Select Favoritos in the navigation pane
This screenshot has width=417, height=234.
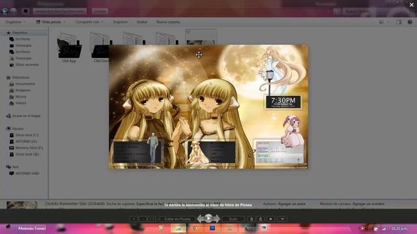click(x=20, y=32)
